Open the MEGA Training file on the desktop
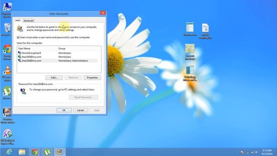This screenshot has height=156, width=277. [206, 31]
